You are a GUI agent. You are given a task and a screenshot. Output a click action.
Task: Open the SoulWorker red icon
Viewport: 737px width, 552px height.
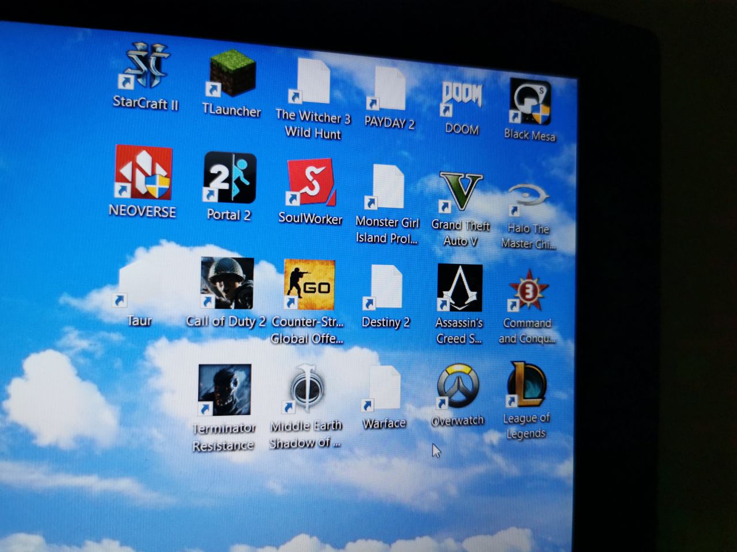[x=311, y=182]
